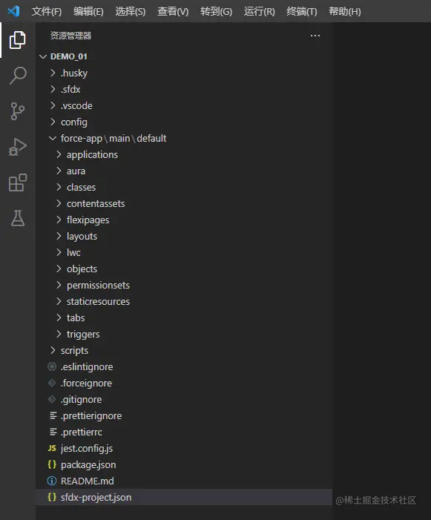
Task: Click the 资源管理器 panel title
Action: [70, 36]
